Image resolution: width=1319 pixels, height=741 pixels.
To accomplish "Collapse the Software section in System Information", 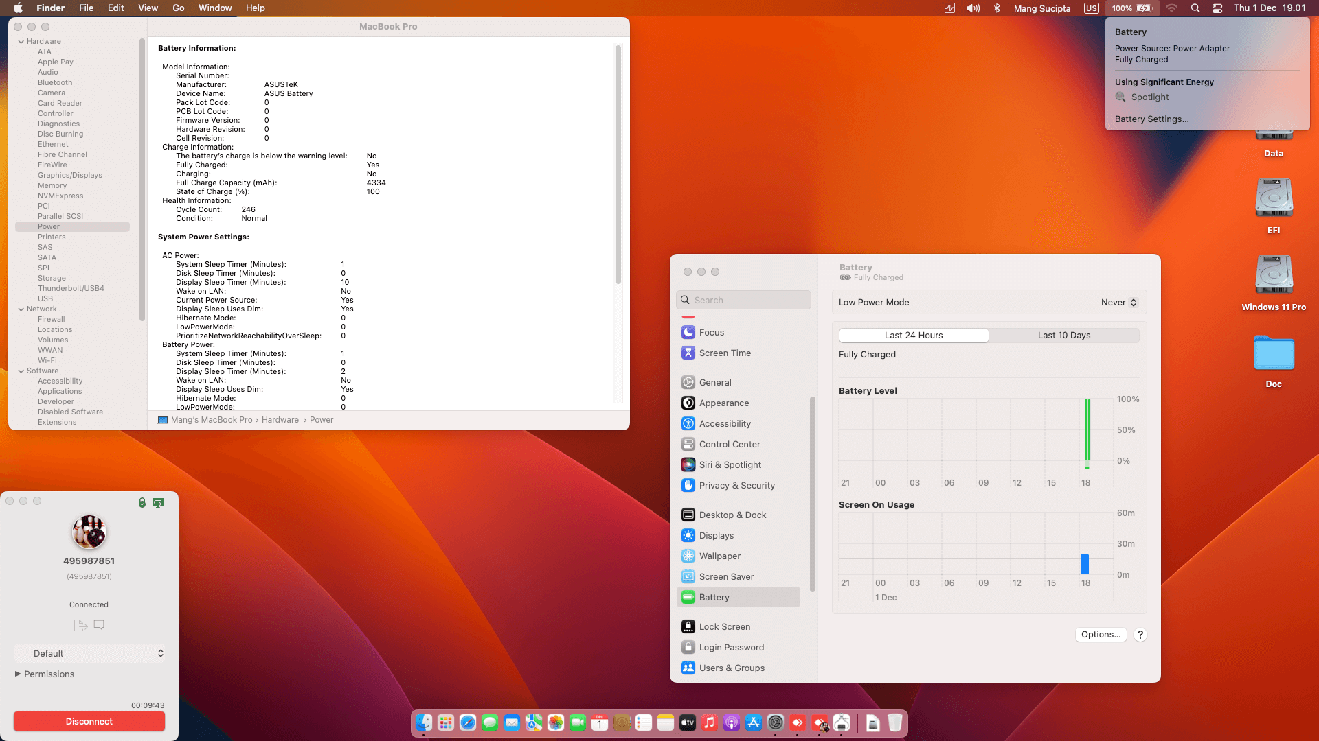I will point(21,371).
